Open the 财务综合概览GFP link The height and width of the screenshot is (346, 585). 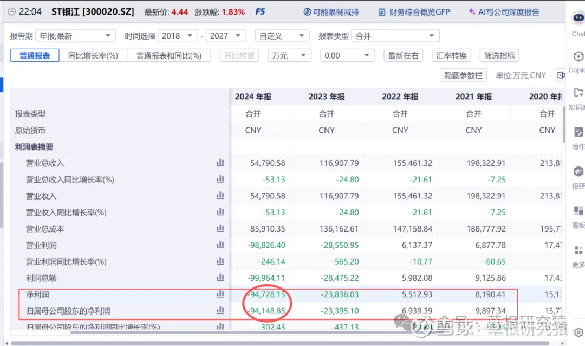tap(414, 12)
